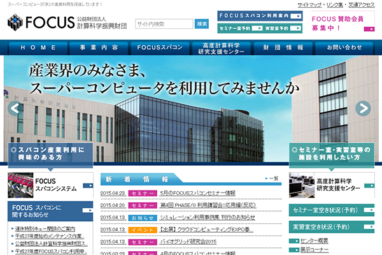Open the FOCUSスパコン navigation tab
Screen dimensions: 382x255
tap(160, 48)
